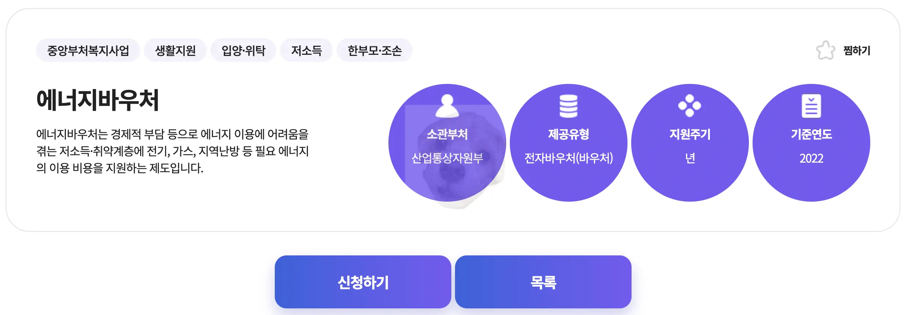The width and height of the screenshot is (910, 315).
Task: Enable the 생활지원 filter tag
Action: [x=176, y=51]
